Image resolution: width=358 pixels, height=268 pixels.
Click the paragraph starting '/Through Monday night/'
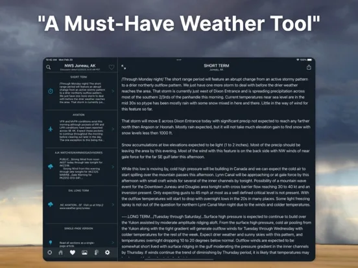[215, 94]
